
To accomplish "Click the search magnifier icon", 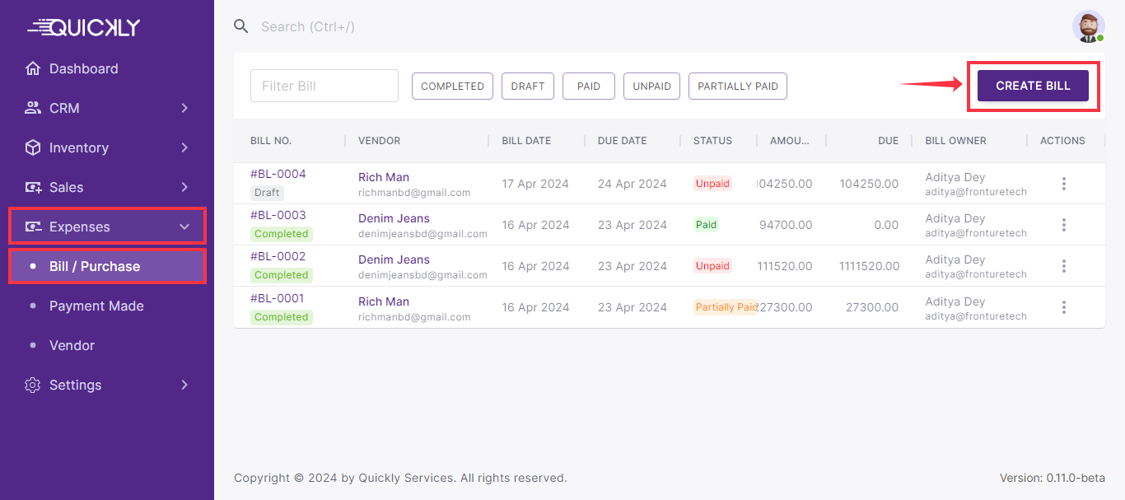I will pos(241,26).
